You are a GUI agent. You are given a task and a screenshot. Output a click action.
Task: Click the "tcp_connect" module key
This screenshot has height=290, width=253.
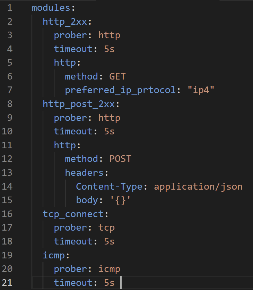(73, 214)
